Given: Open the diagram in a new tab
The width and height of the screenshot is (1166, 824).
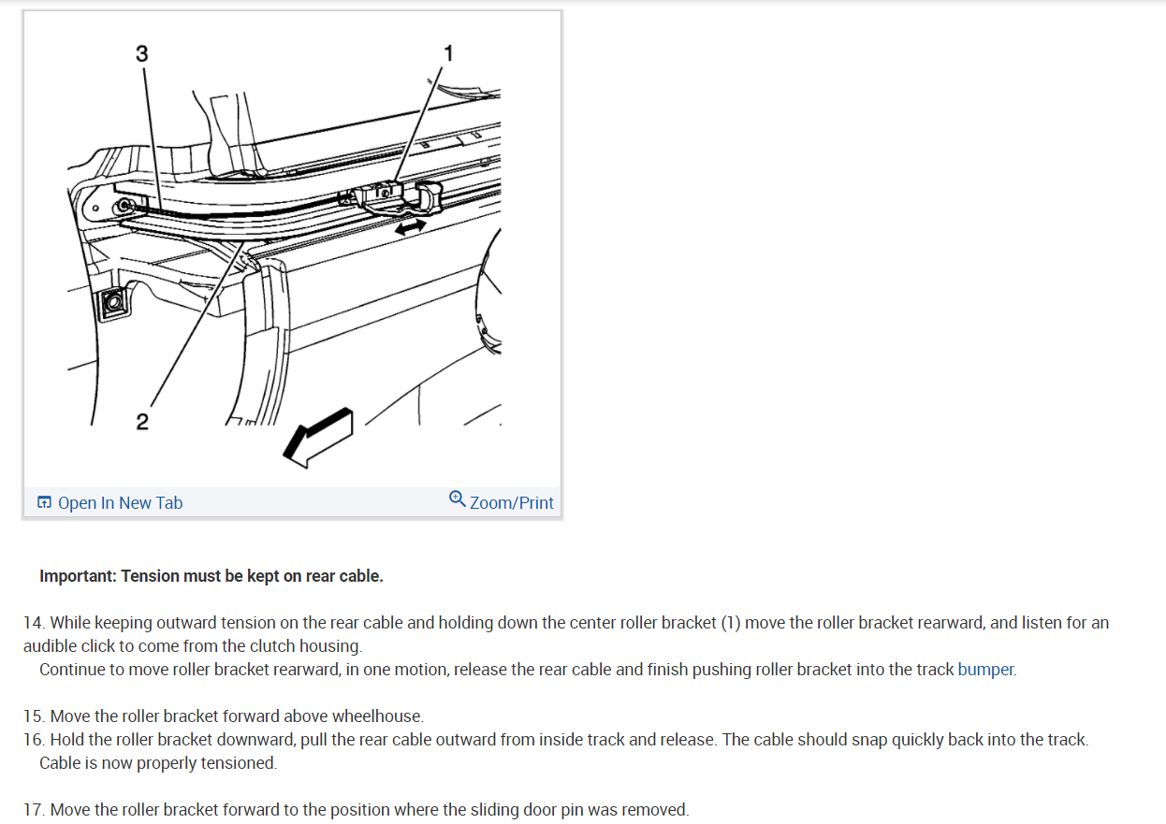Looking at the screenshot, I should [120, 503].
